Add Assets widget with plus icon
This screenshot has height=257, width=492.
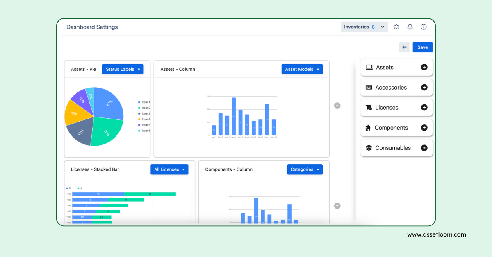pos(424,67)
